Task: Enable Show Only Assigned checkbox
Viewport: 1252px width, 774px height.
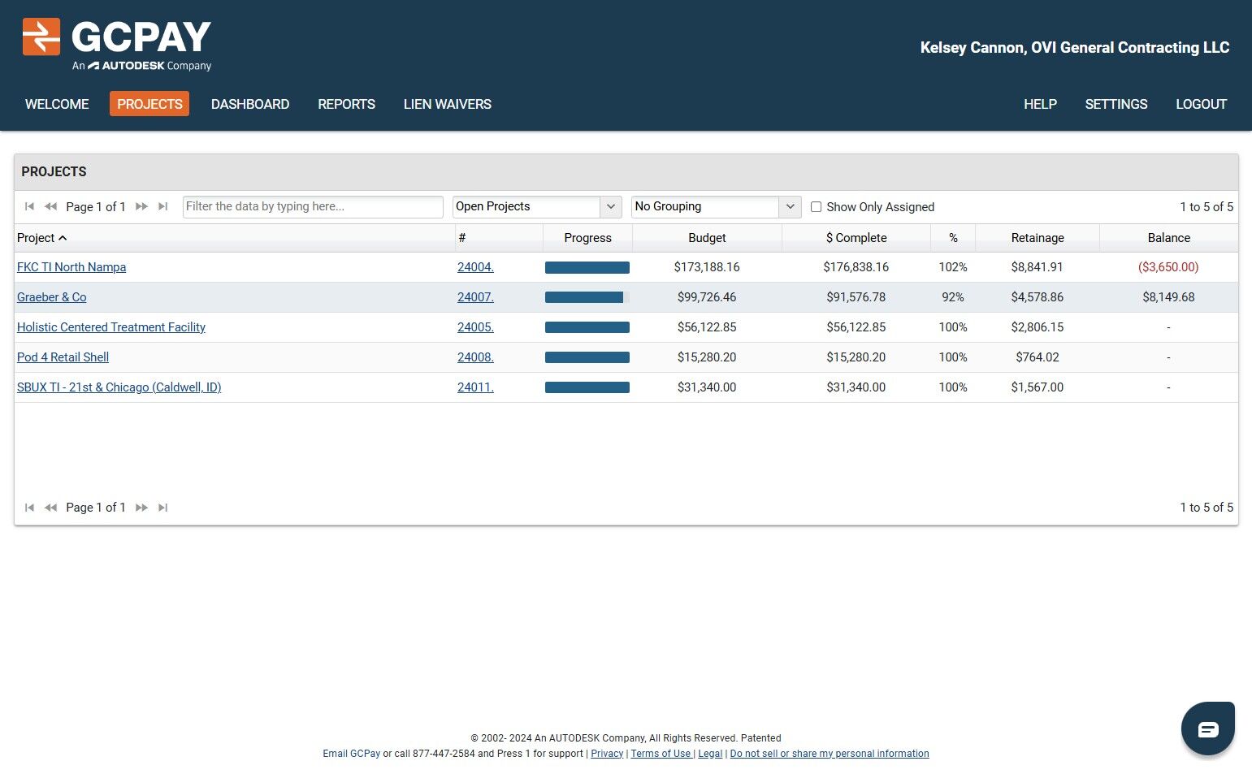Action: click(x=816, y=207)
